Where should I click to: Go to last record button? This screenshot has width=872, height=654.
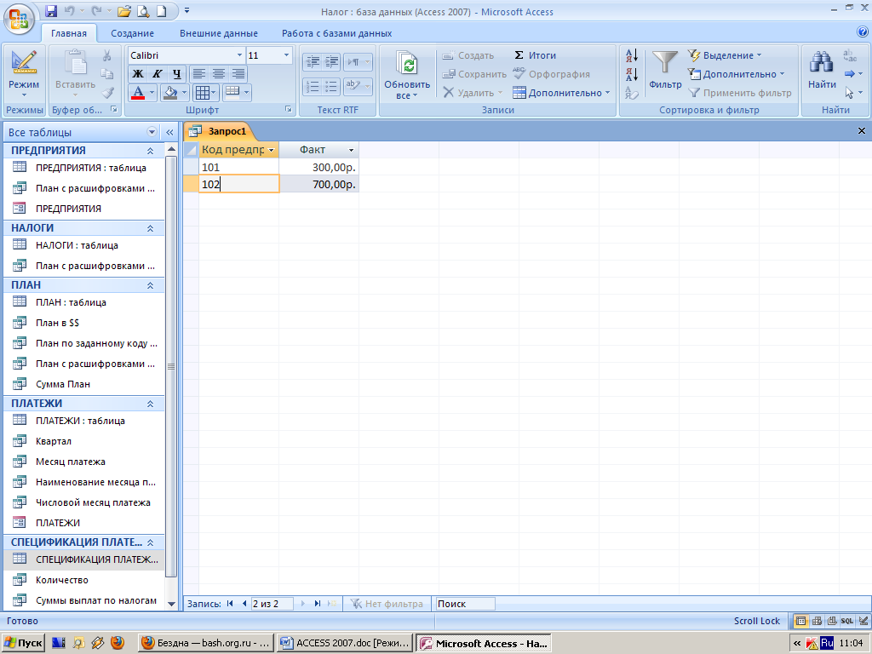point(318,604)
